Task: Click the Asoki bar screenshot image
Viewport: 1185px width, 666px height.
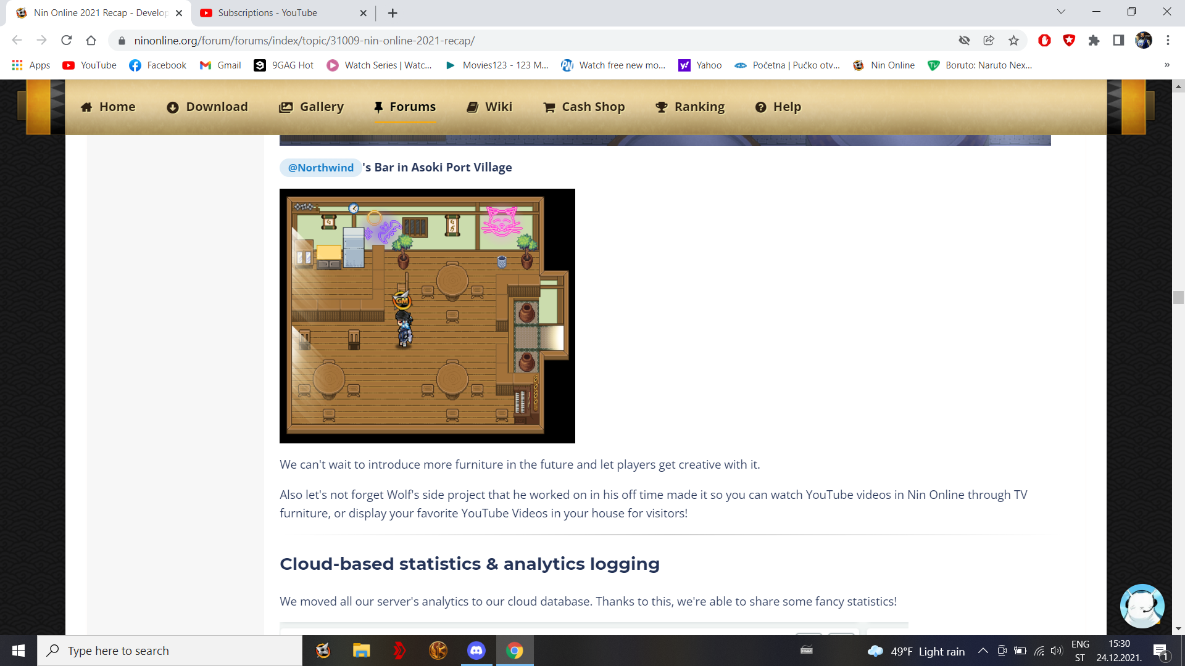Action: [x=427, y=316]
